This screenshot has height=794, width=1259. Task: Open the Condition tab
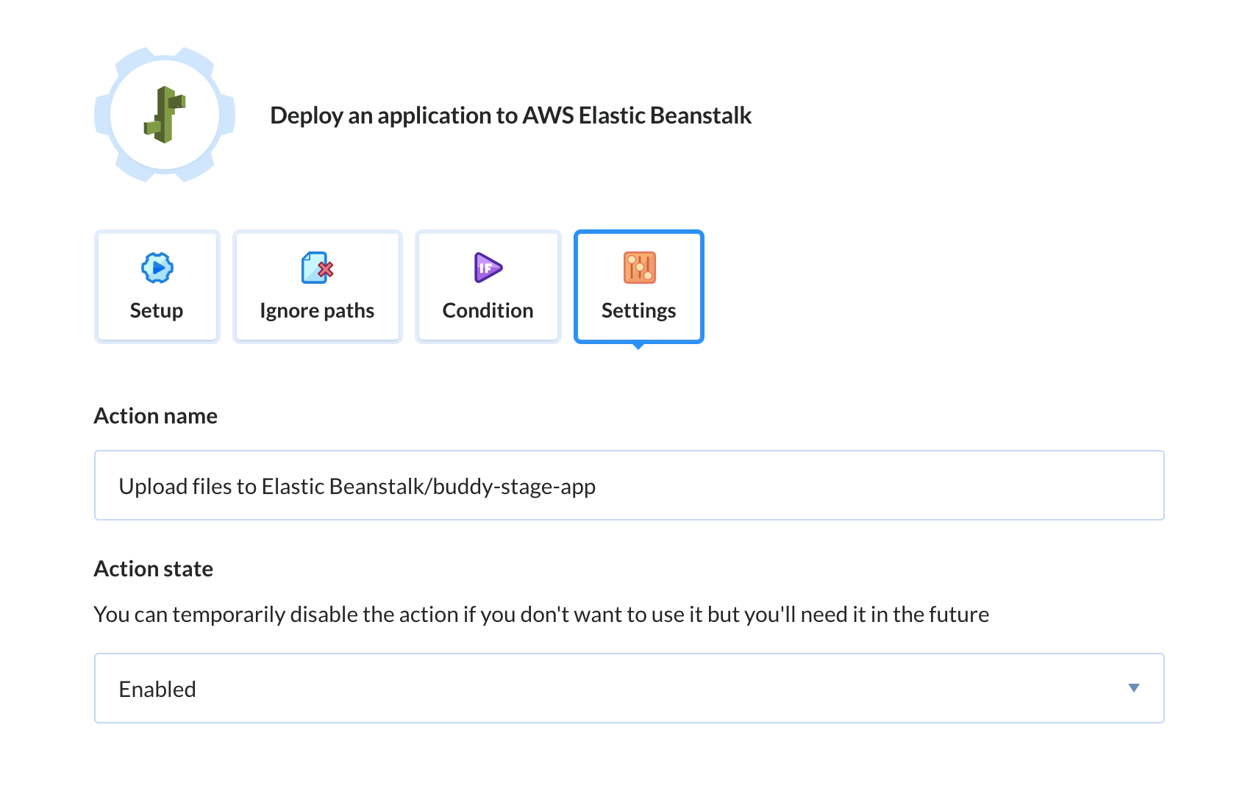(x=488, y=287)
